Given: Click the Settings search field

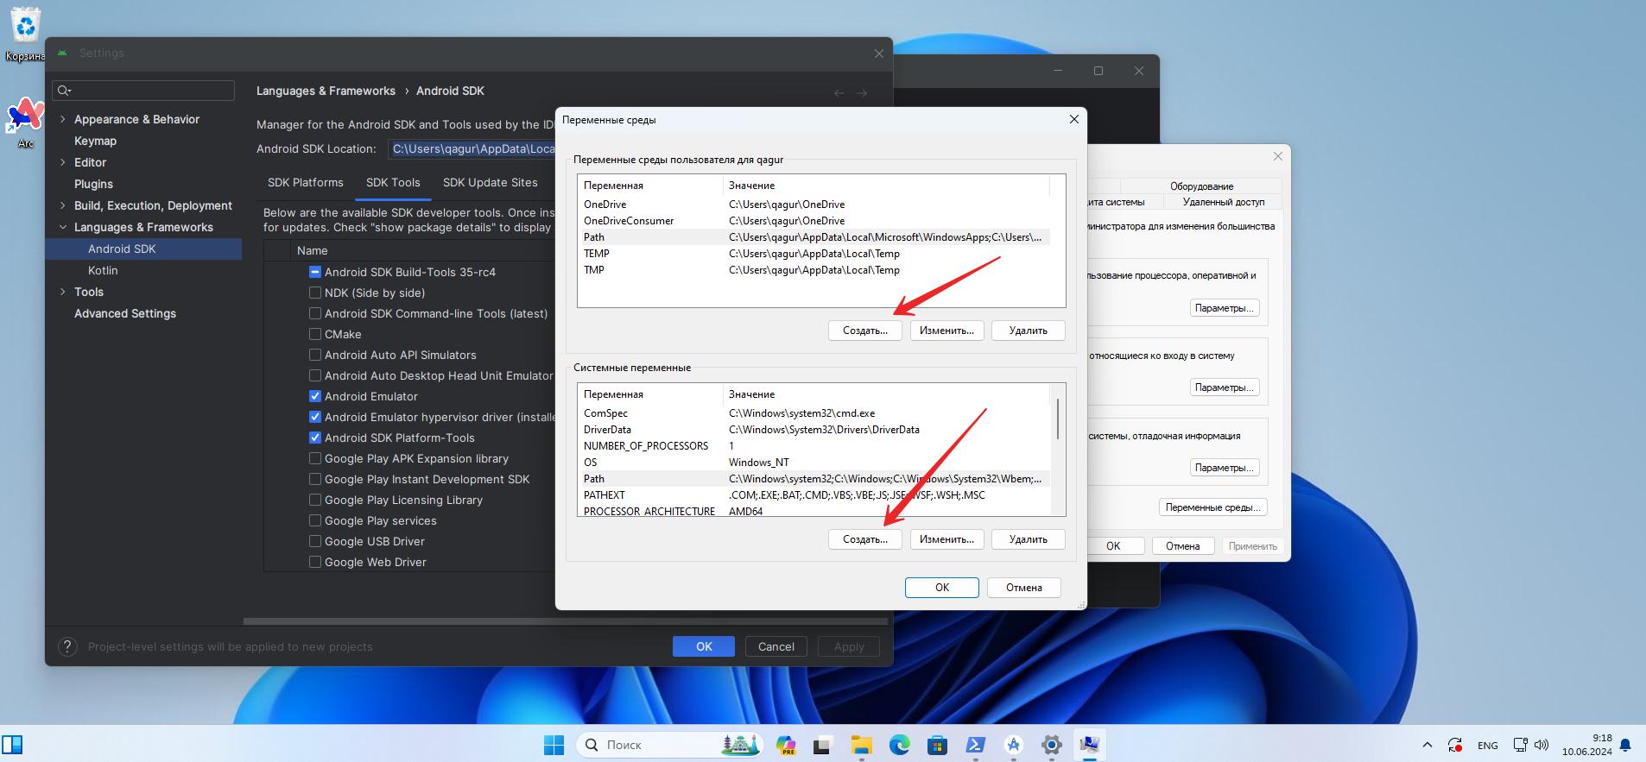Looking at the screenshot, I should 143,91.
